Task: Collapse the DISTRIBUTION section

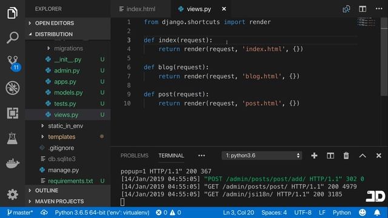Action: point(68,34)
